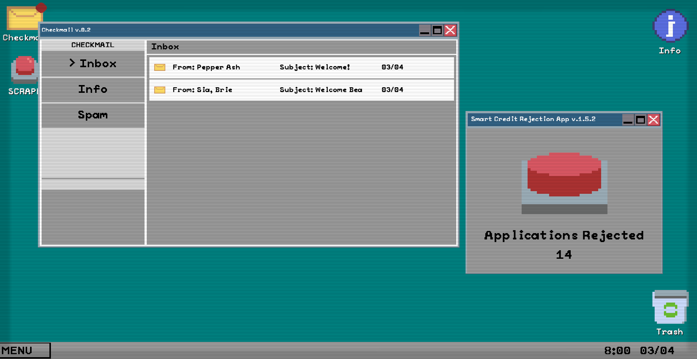The image size is (697, 359).
Task: Click the taskbar clock showing 8:00
Action: (617, 350)
